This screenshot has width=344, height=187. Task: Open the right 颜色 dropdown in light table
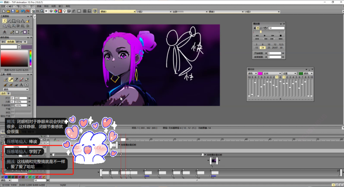308,74
